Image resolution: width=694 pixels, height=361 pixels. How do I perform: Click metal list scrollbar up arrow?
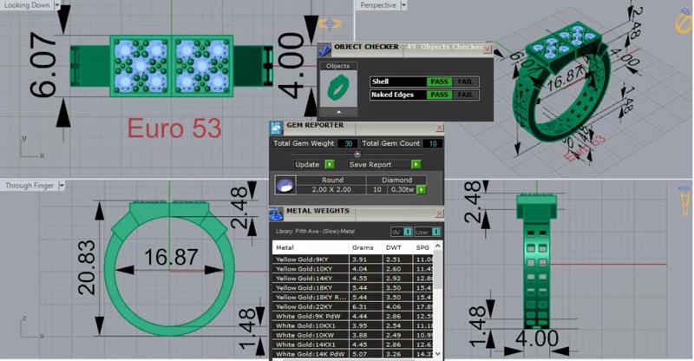437,246
